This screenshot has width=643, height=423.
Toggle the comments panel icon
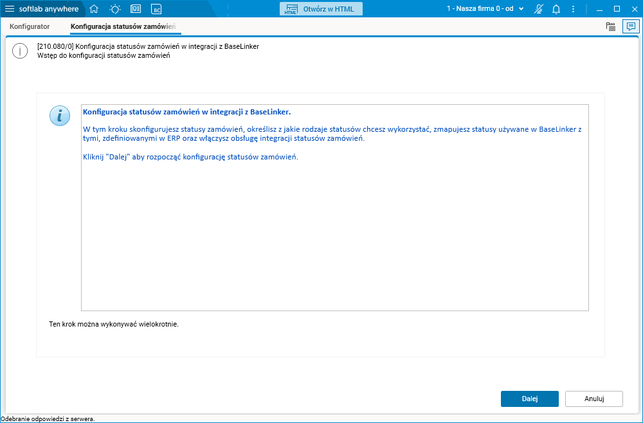(631, 26)
